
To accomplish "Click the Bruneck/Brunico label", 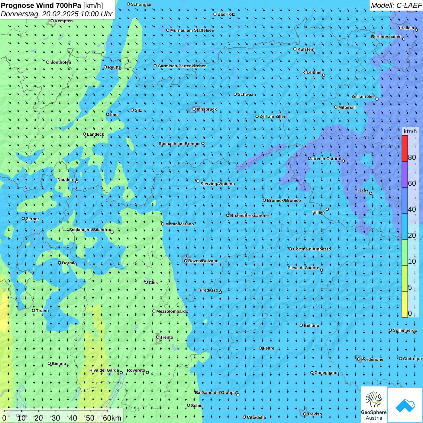I will (x=284, y=200).
